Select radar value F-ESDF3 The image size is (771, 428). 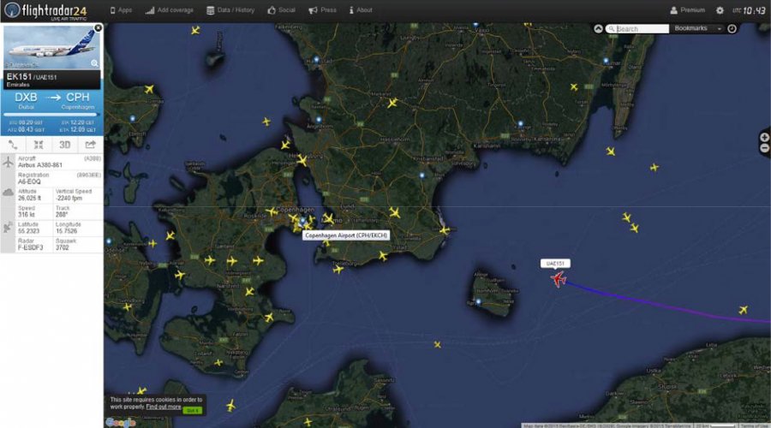(x=31, y=247)
